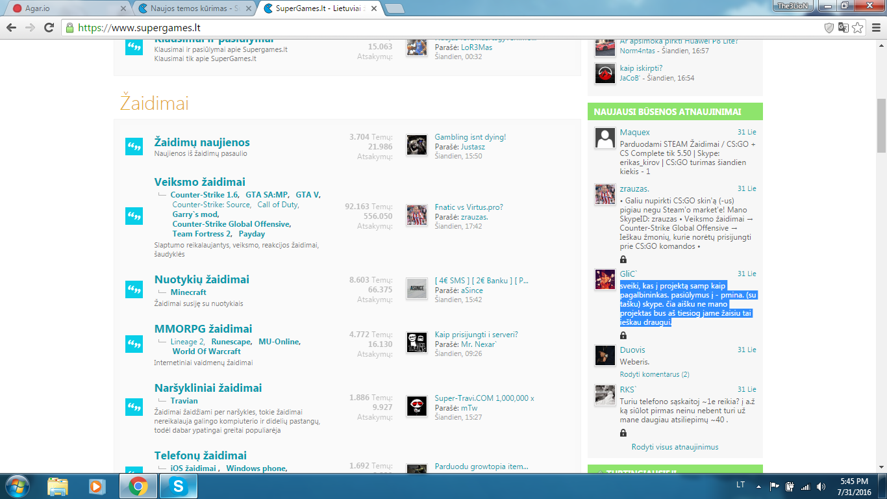Click the page vertical scrollbar thumb
887x499 pixels.
click(x=881, y=127)
